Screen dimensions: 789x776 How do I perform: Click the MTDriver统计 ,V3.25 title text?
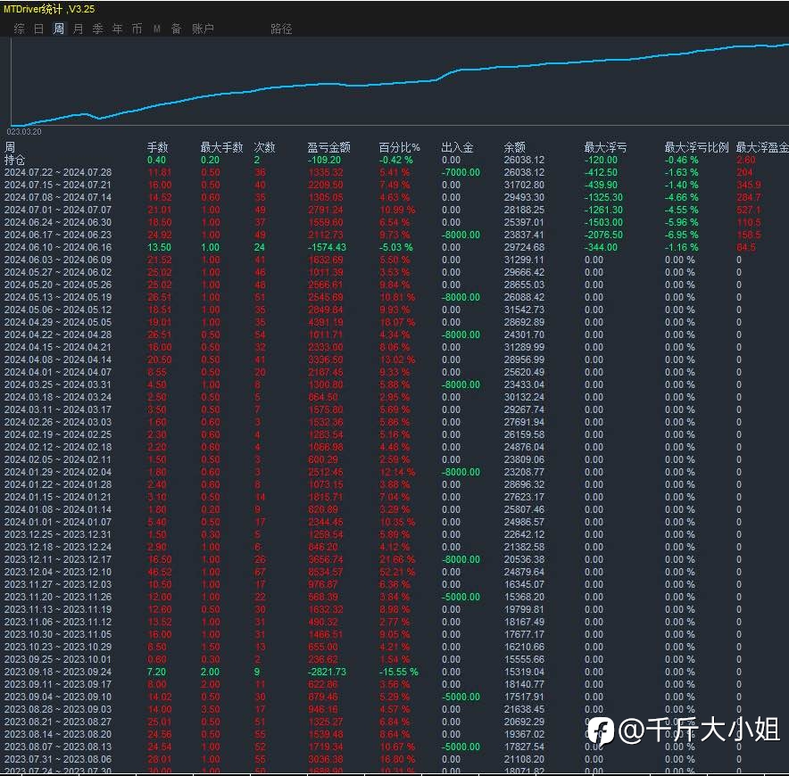click(49, 9)
